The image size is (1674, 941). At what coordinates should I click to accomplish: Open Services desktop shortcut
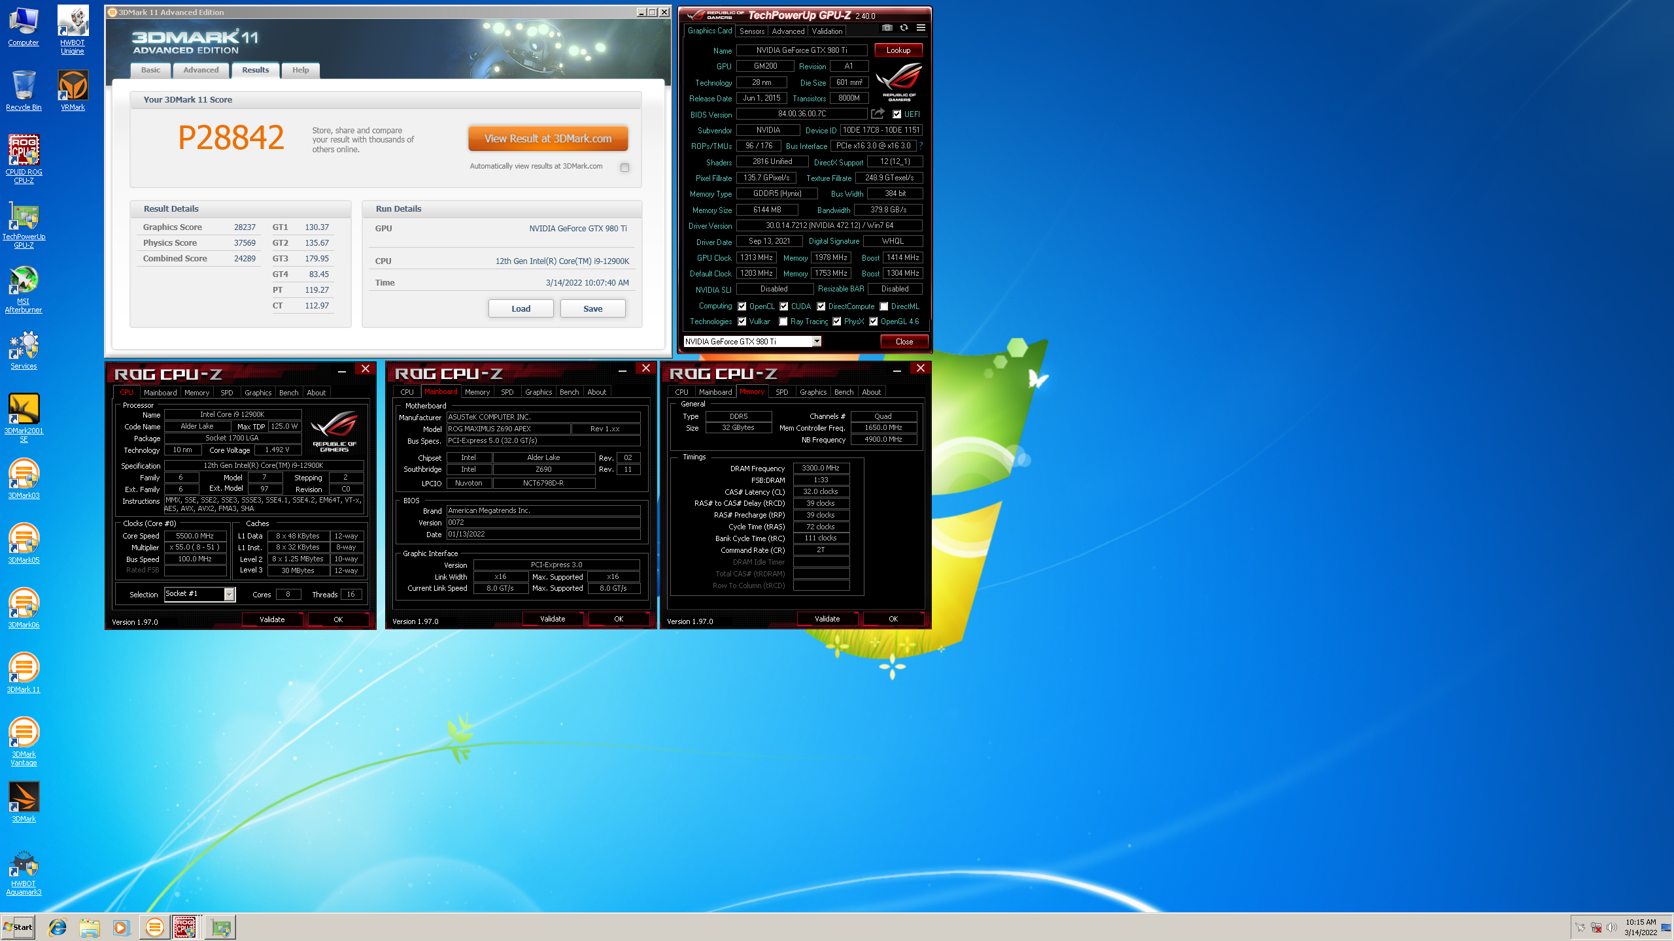[x=24, y=350]
